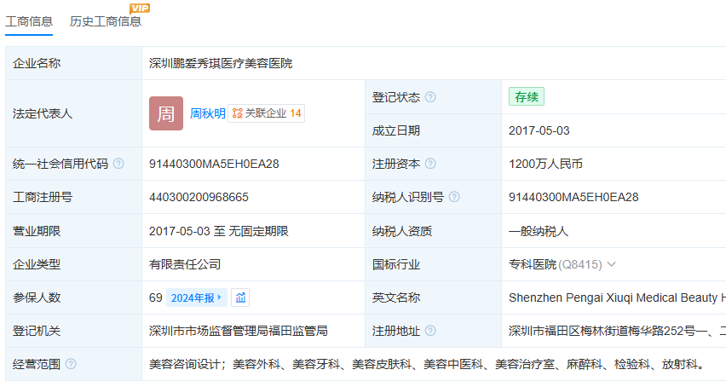Screen dimensions: 726x387
Task: Click the help icon next to 纳税人识别号
Action: point(454,197)
